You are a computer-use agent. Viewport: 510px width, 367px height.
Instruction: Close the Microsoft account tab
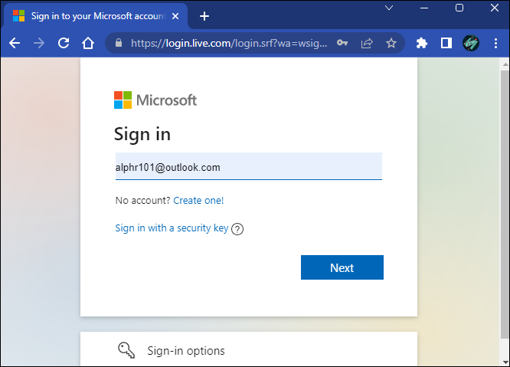(x=175, y=16)
